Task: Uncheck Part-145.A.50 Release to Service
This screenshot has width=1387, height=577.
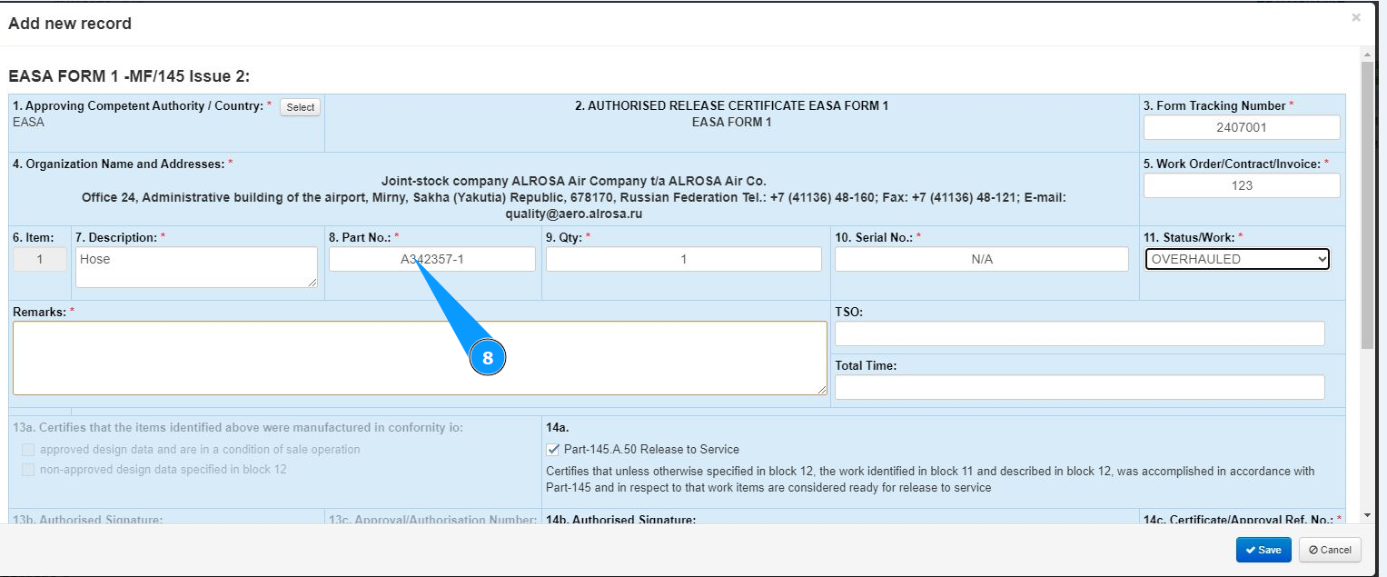Action: (x=553, y=450)
